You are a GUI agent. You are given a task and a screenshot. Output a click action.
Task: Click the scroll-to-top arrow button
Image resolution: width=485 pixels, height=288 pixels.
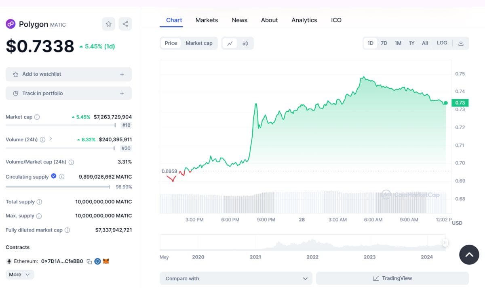click(469, 255)
